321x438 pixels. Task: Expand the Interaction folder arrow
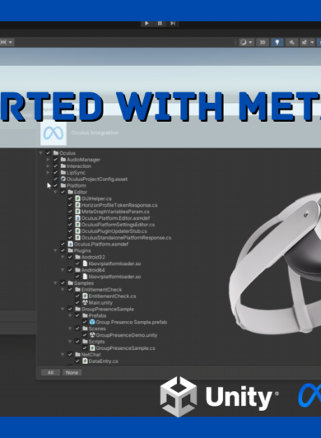[48, 166]
